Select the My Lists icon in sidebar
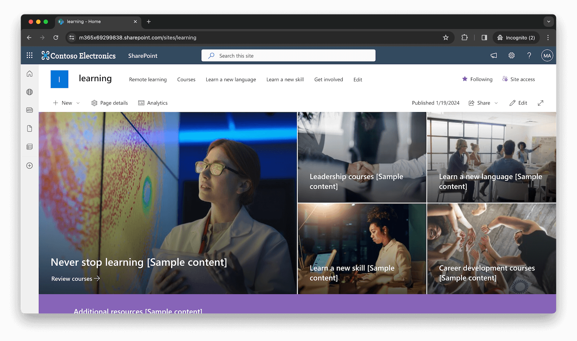This screenshot has width=577, height=341. coord(29,147)
